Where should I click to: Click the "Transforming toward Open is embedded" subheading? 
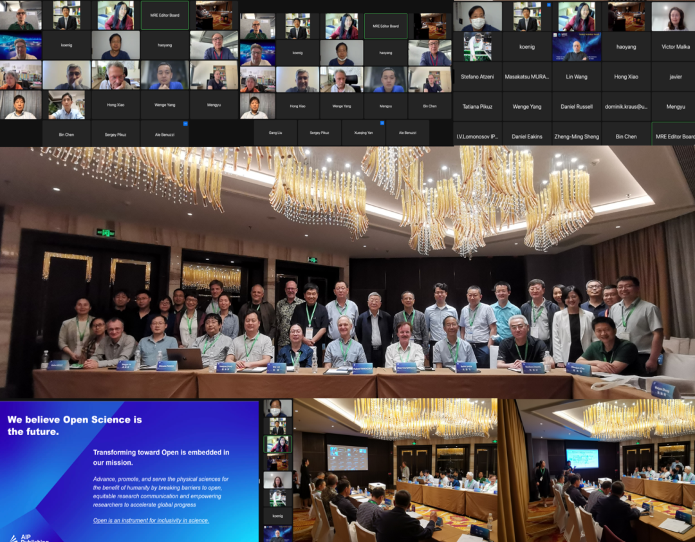coord(161,457)
